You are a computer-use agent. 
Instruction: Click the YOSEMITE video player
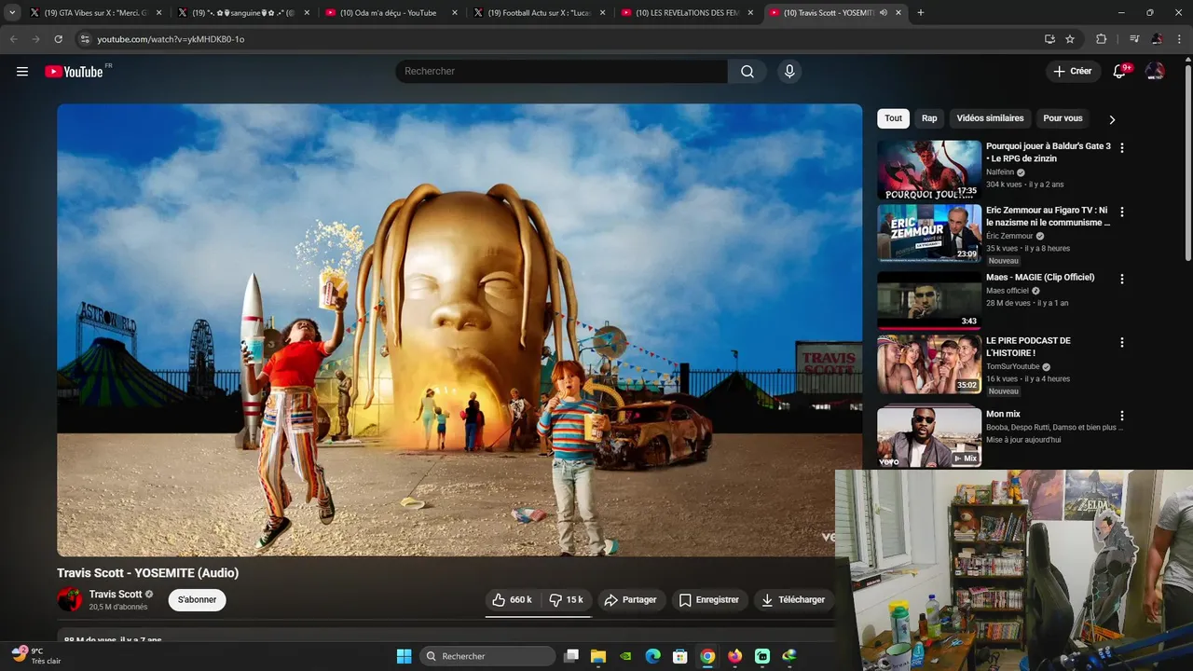click(x=459, y=330)
